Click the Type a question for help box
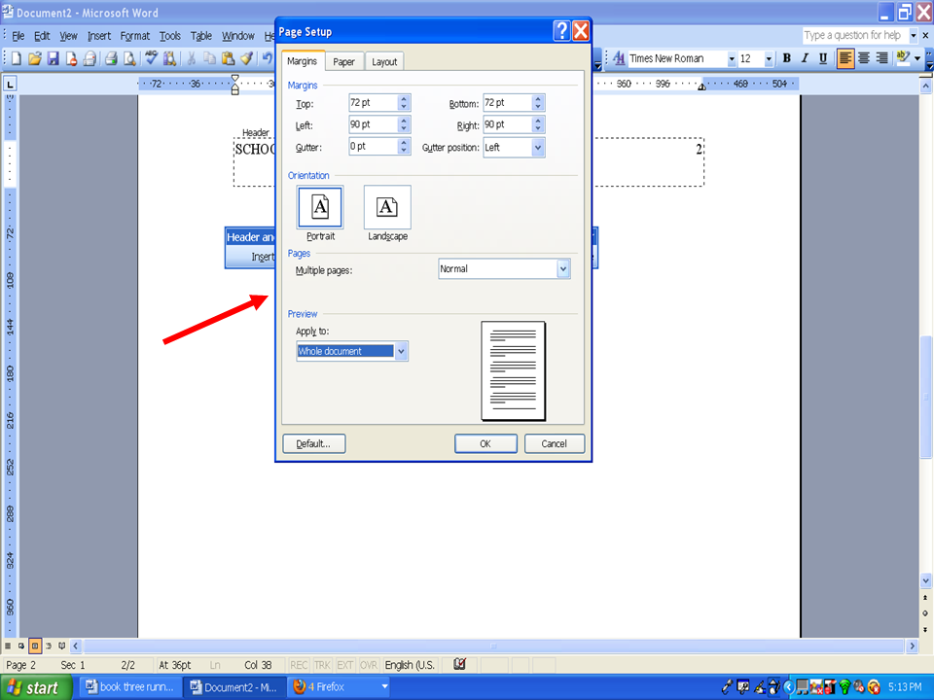This screenshot has width=934, height=700. 854,36
